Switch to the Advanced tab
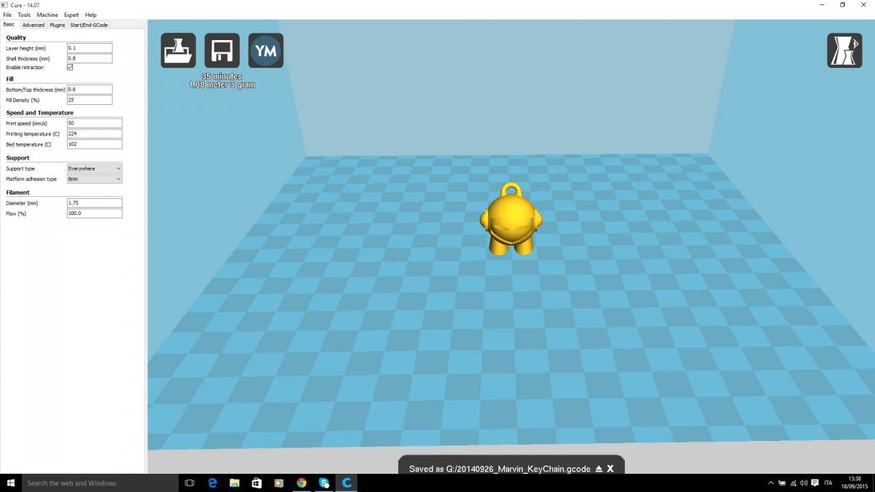The width and height of the screenshot is (875, 492). (34, 25)
